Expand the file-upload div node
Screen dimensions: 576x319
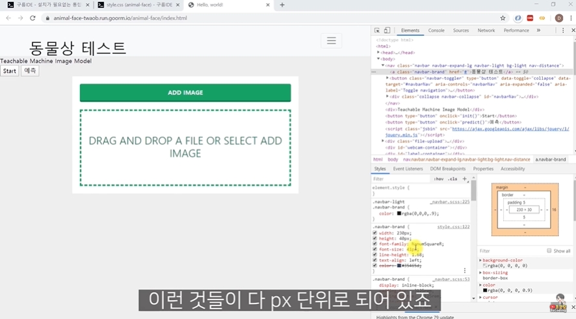[383, 141]
